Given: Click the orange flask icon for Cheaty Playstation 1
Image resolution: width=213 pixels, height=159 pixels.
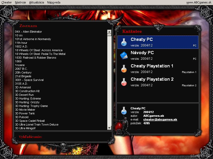Looking at the screenshot, I should tap(124, 69).
